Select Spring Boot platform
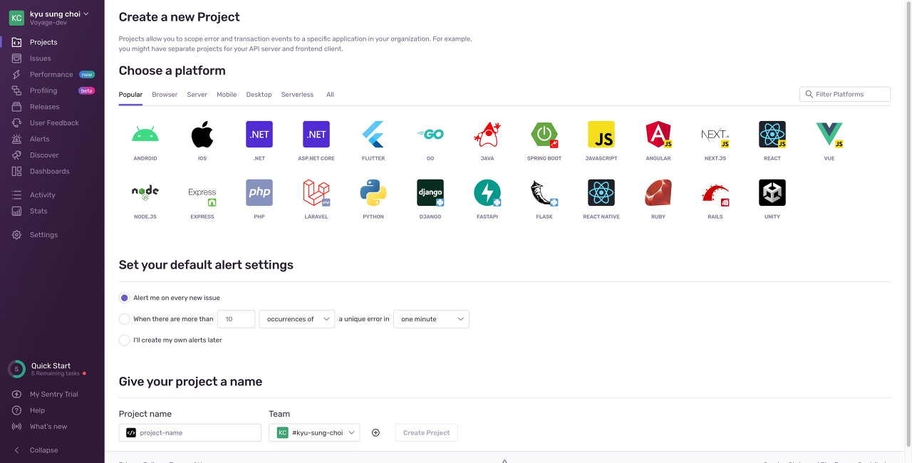 coord(544,134)
